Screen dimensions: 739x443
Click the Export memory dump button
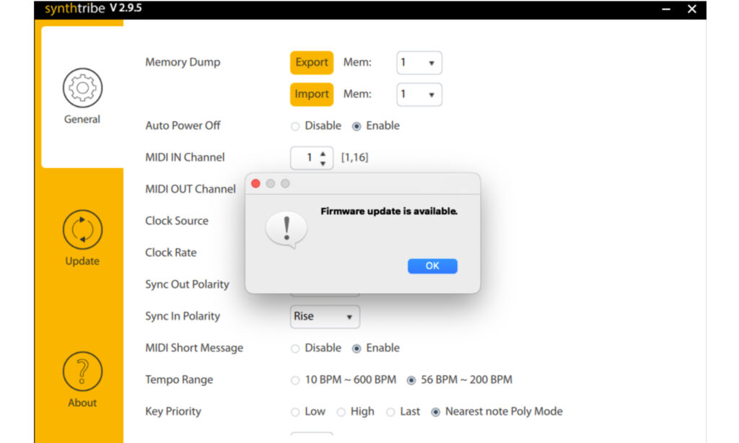click(x=312, y=63)
